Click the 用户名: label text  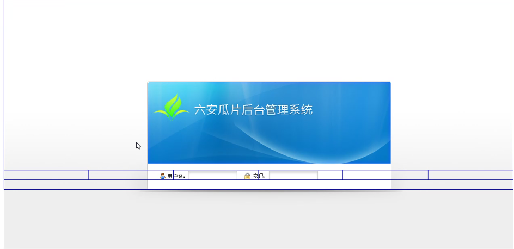(176, 176)
